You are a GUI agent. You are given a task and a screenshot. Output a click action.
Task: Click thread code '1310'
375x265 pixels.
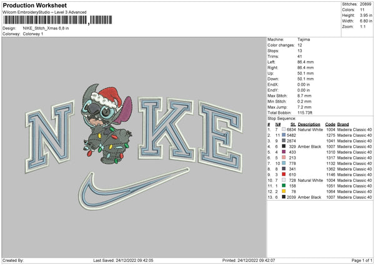[331, 152]
